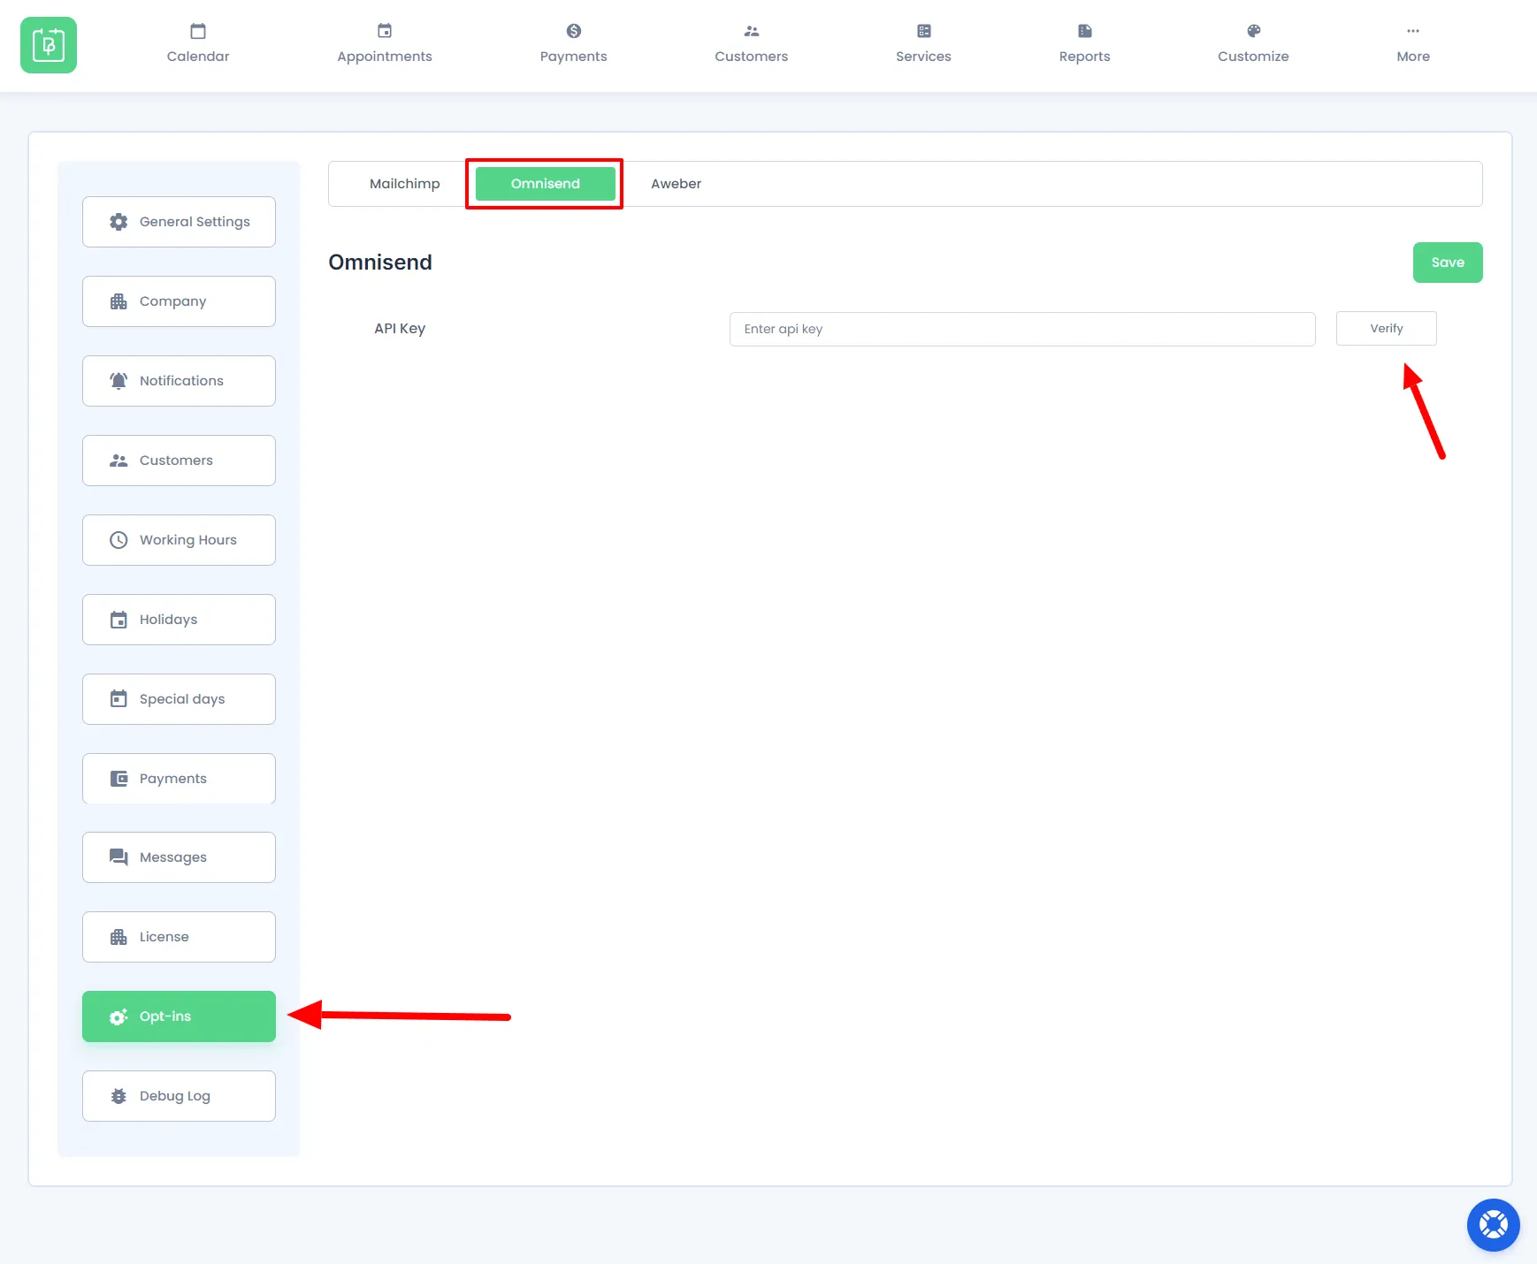
Task: Open More label in top menu
Action: (x=1413, y=57)
